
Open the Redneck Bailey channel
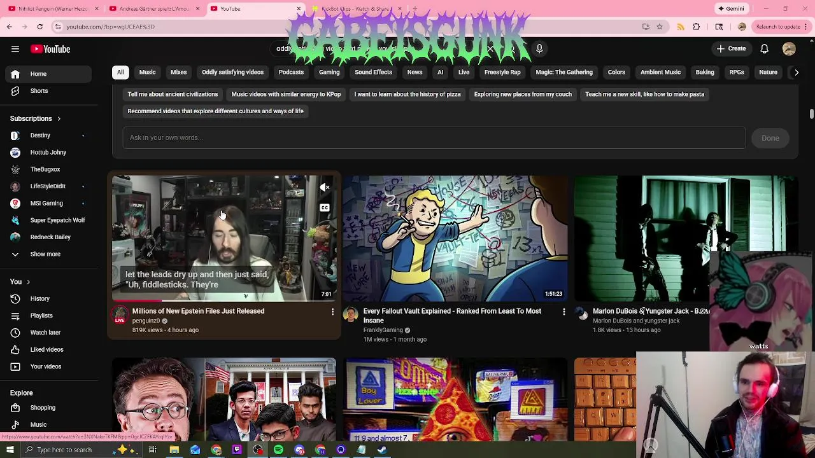click(49, 237)
